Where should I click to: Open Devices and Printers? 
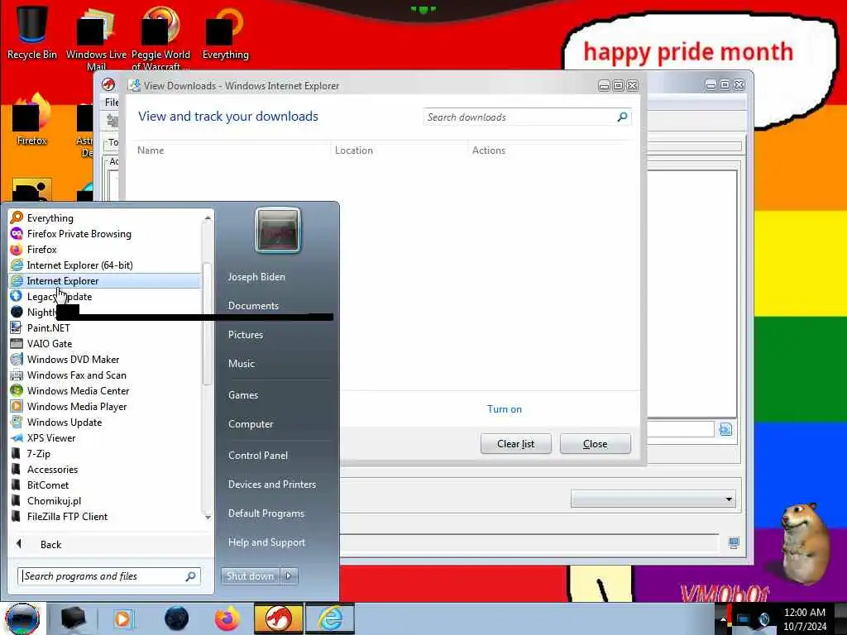tap(271, 485)
